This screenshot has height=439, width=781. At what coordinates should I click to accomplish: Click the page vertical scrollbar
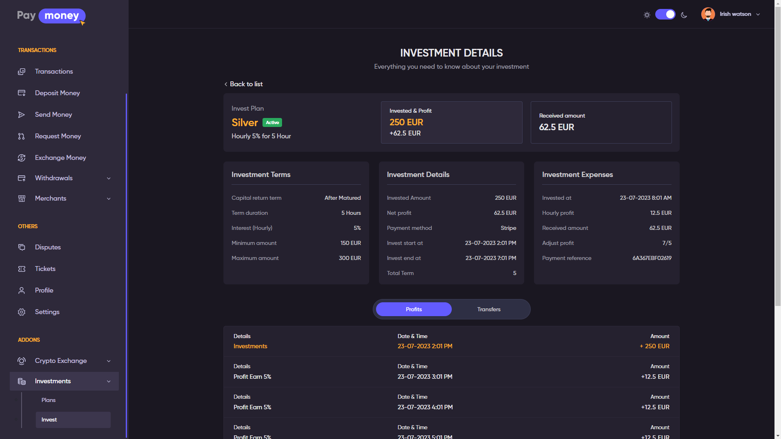tap(777, 163)
